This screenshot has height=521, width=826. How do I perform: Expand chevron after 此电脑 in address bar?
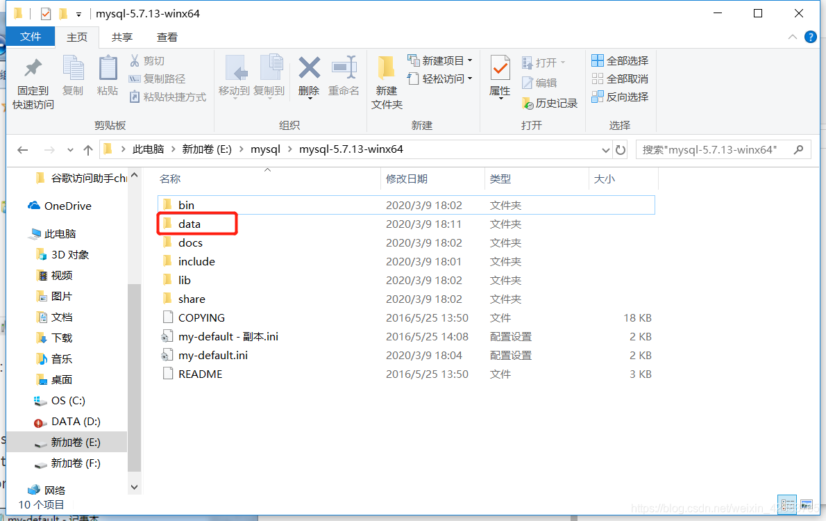click(x=173, y=149)
